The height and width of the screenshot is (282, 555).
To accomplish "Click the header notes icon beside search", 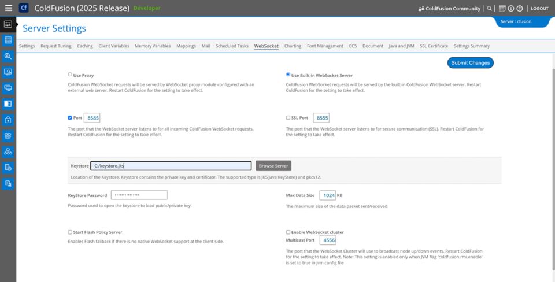I will 502,9.
